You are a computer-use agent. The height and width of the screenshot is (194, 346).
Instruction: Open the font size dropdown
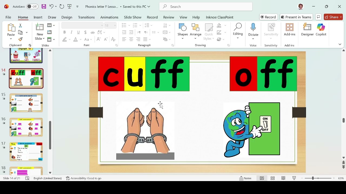(x=115, y=26)
